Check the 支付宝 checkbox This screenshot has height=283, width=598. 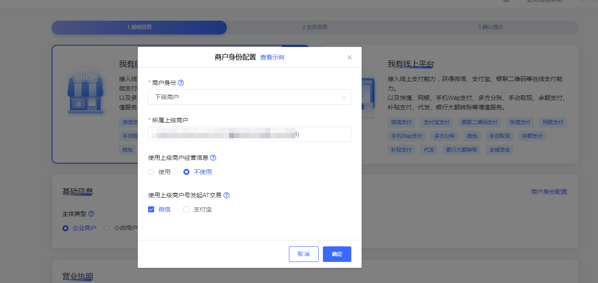pyautogui.click(x=186, y=209)
